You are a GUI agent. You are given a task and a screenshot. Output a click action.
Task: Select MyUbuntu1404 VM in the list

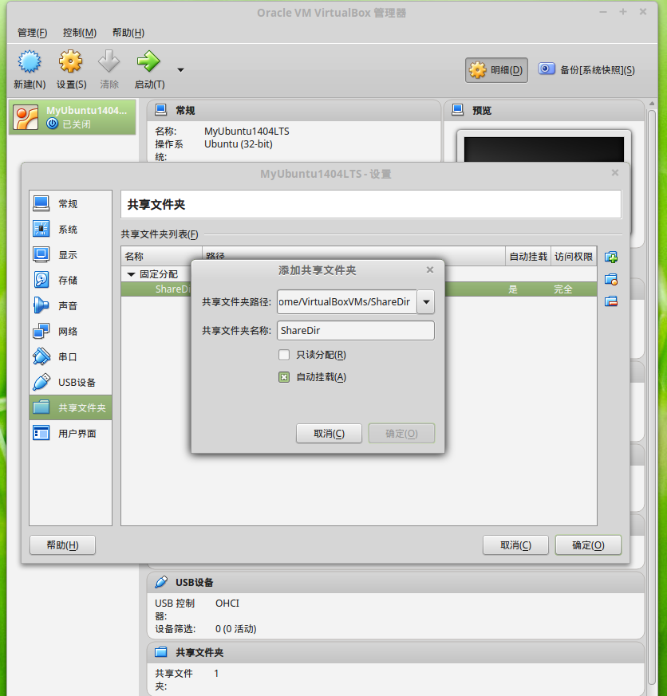coord(73,117)
